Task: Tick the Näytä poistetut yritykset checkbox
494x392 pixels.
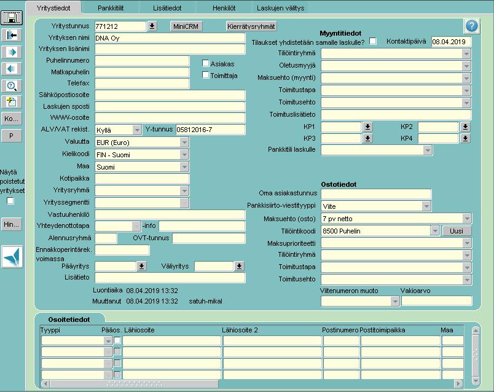Action: click(x=10, y=201)
